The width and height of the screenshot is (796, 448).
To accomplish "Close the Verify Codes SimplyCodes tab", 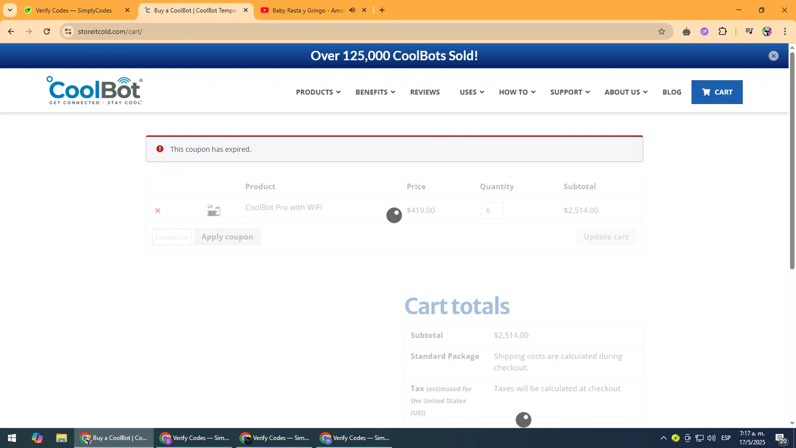I will pos(127,10).
